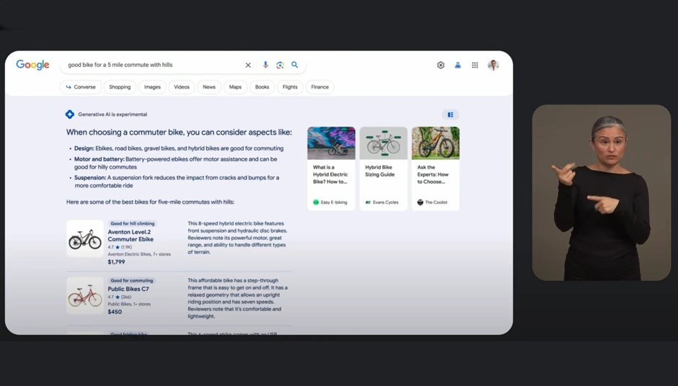Open the Public Bikes C7 listing

128,289
